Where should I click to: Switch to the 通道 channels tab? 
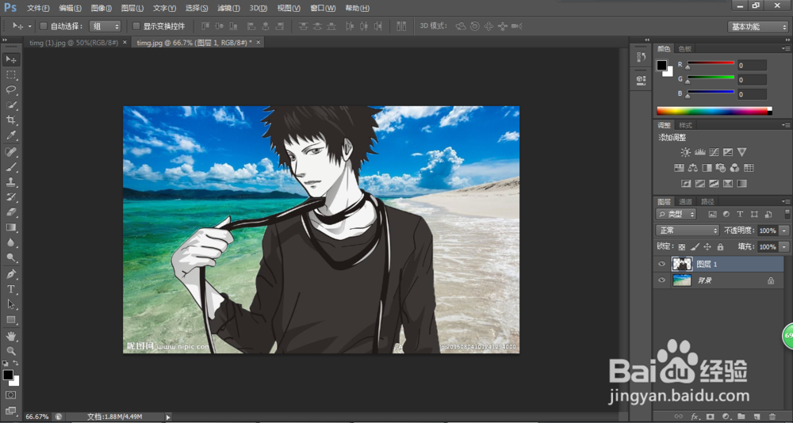[685, 202]
